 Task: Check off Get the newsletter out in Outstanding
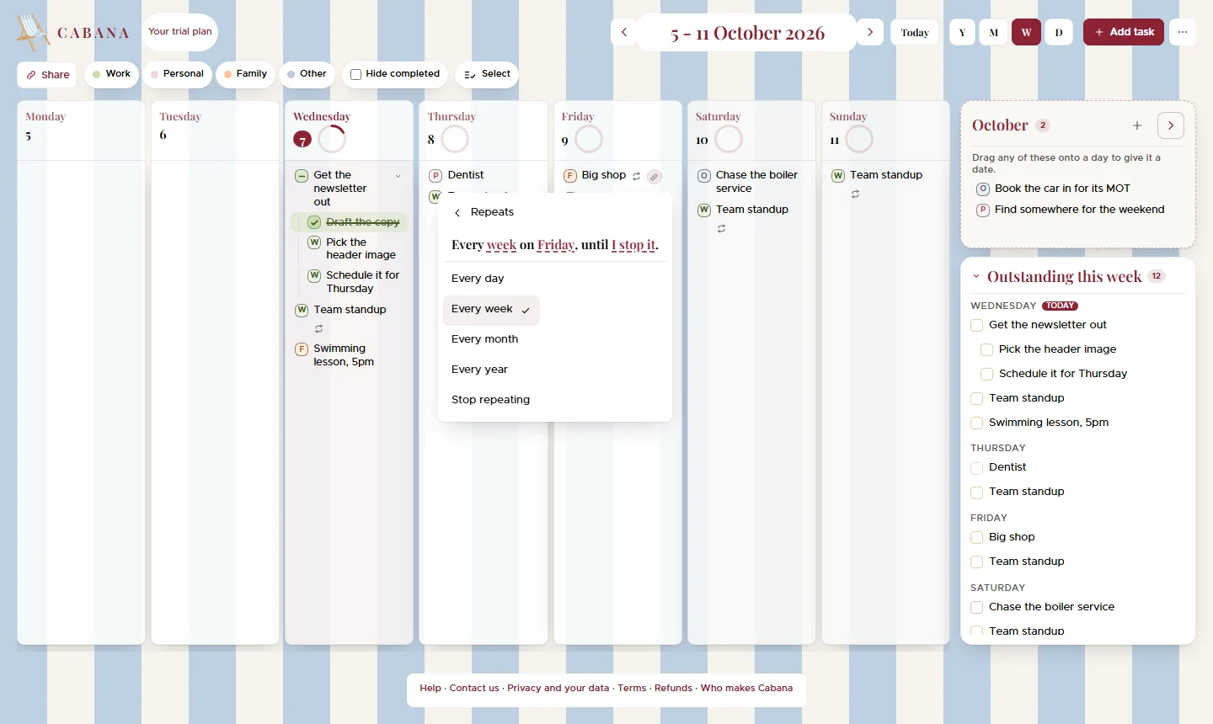[977, 325]
